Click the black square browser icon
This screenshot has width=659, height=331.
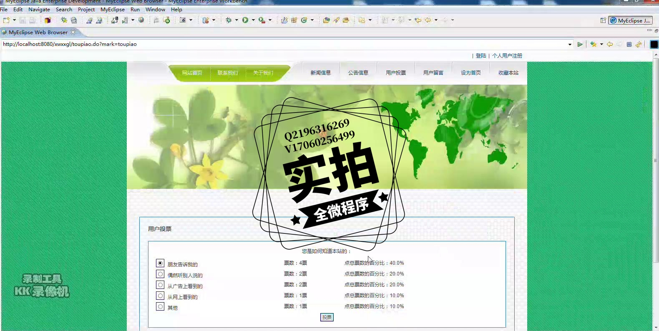(x=654, y=44)
